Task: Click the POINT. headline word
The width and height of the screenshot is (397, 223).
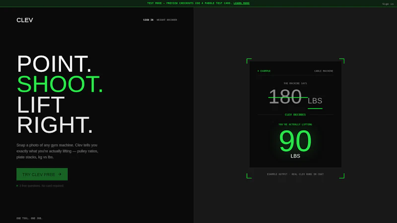Action: click(54, 64)
